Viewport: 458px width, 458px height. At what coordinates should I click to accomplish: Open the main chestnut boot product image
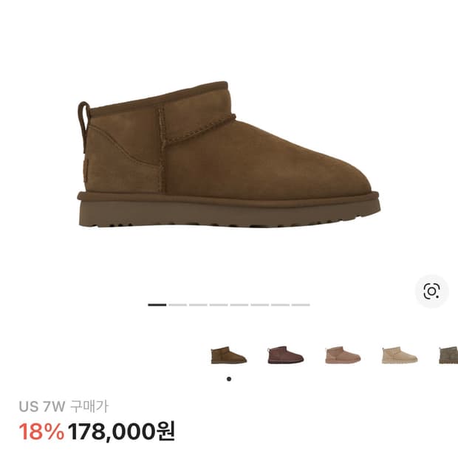pos(229,154)
